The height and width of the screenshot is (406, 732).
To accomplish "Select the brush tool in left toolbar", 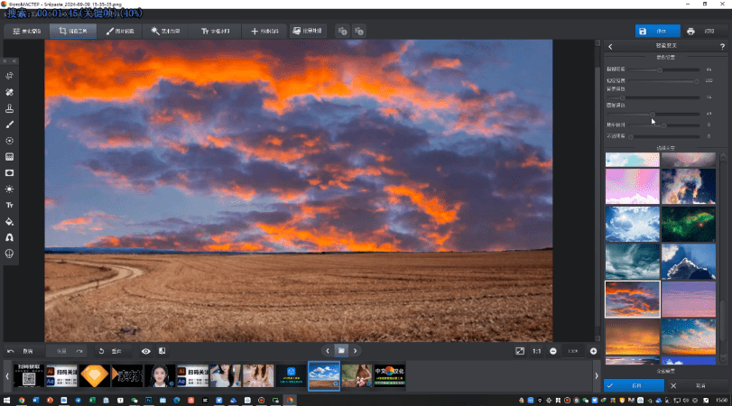I will pos(9,124).
